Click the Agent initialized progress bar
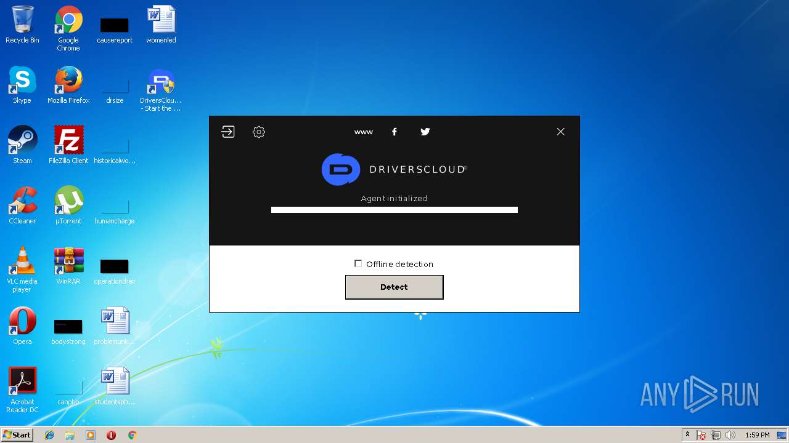The height and width of the screenshot is (443, 789). click(x=394, y=210)
